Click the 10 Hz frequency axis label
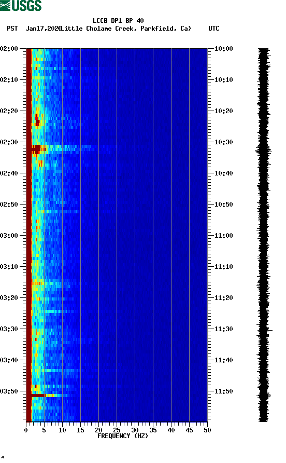This screenshot has height=463, width=286. coord(62,430)
